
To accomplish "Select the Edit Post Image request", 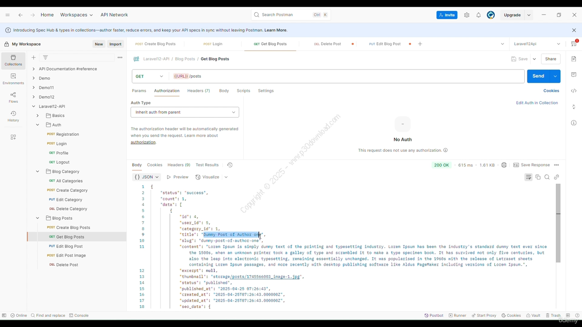I will click(71, 255).
